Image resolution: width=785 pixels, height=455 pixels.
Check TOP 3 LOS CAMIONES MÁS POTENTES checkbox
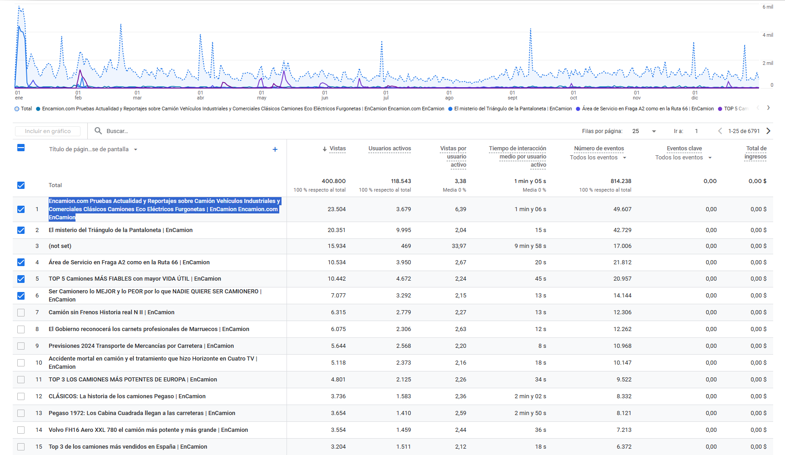[21, 380]
